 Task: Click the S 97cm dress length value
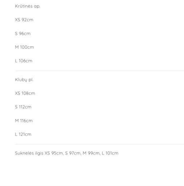(73, 153)
